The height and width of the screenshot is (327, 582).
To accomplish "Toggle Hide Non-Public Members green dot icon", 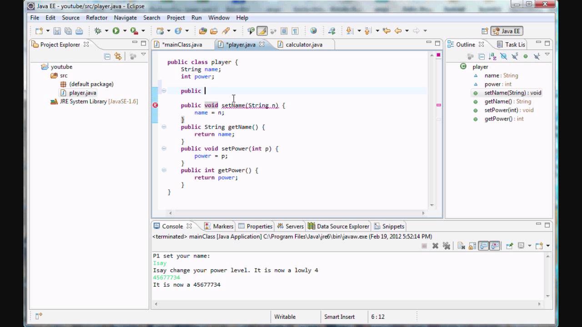I will [x=526, y=56].
